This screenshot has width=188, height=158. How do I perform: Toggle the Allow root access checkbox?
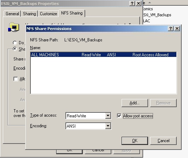coord(119,116)
